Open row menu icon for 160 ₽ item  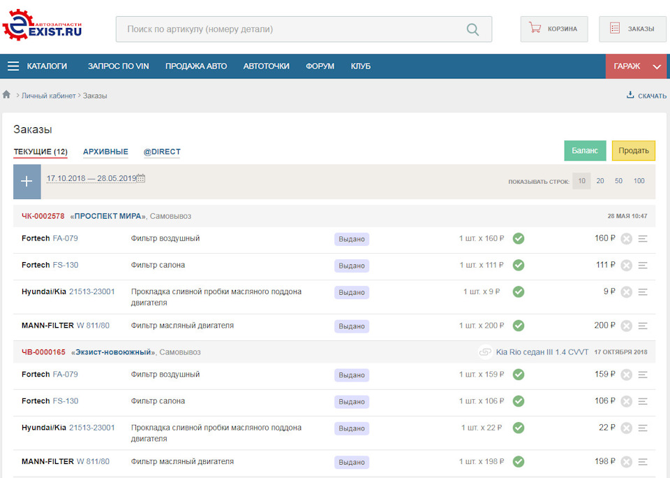tap(643, 239)
